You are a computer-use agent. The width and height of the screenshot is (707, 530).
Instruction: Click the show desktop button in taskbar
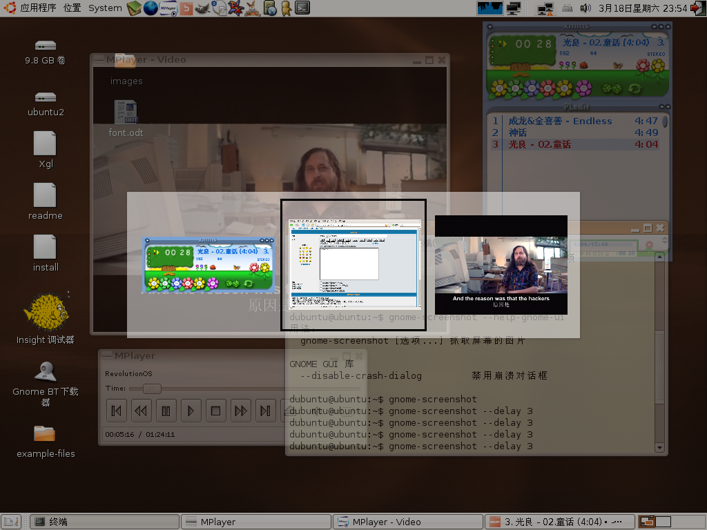click(x=11, y=522)
